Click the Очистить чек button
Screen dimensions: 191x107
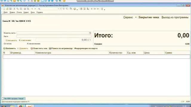pos(39,48)
